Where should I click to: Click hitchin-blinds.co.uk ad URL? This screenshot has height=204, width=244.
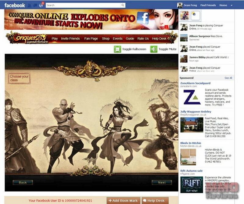click(191, 146)
